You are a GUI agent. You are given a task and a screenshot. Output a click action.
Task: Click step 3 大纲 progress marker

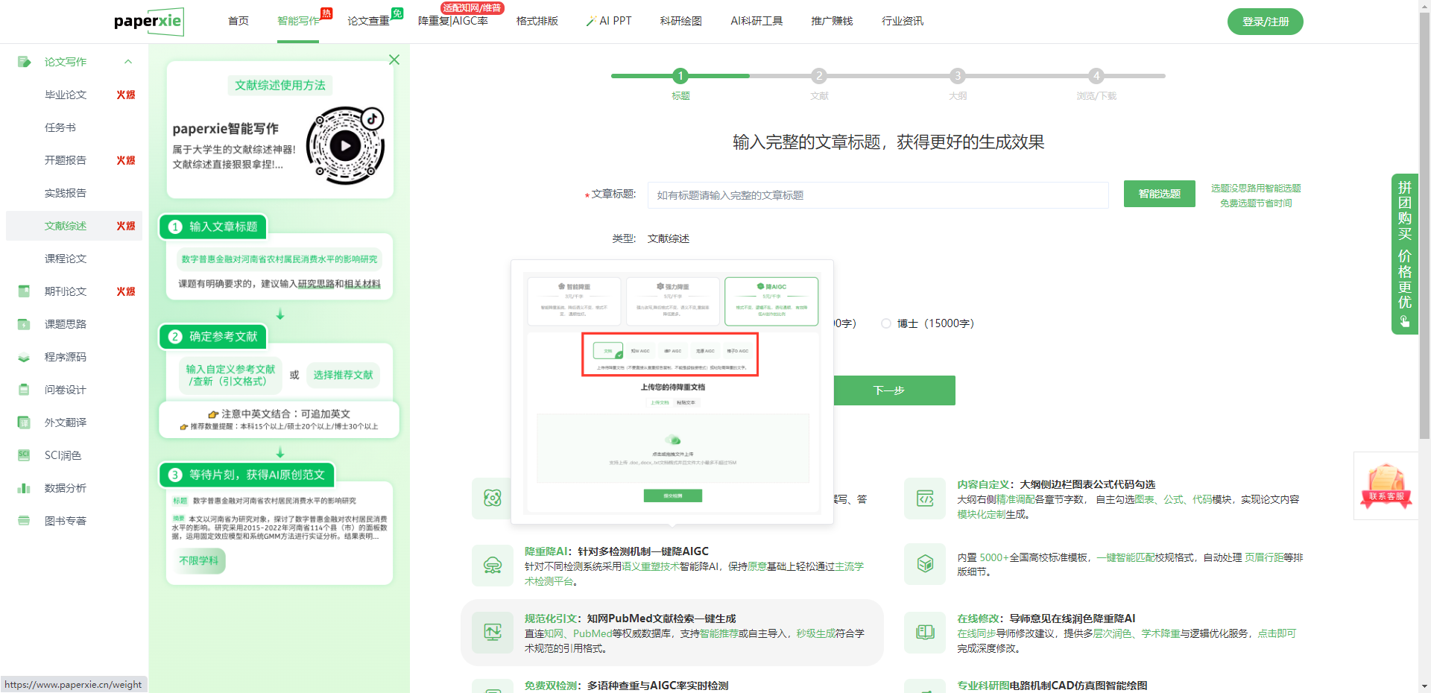click(958, 76)
